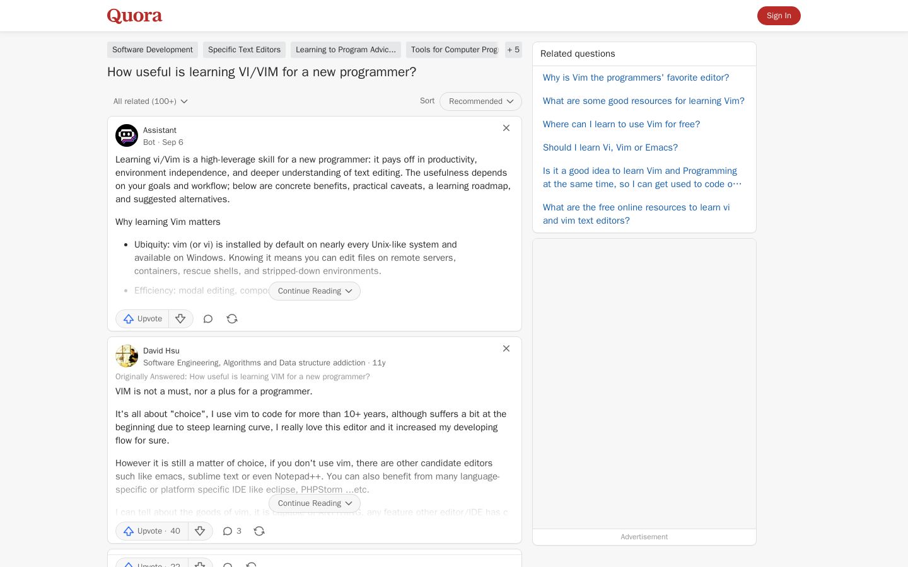Click the Advertisement label
Viewport: 908px width, 567px height.
644,537
